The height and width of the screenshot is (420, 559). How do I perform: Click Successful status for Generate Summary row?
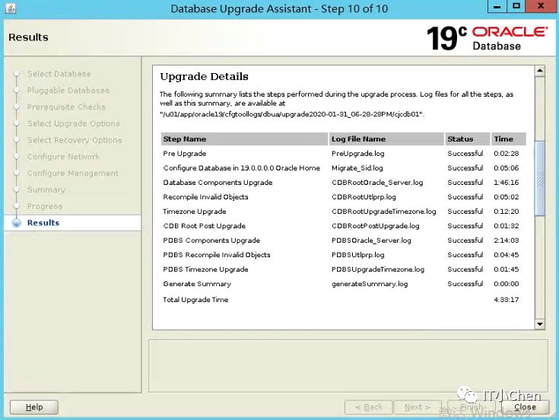click(x=465, y=284)
